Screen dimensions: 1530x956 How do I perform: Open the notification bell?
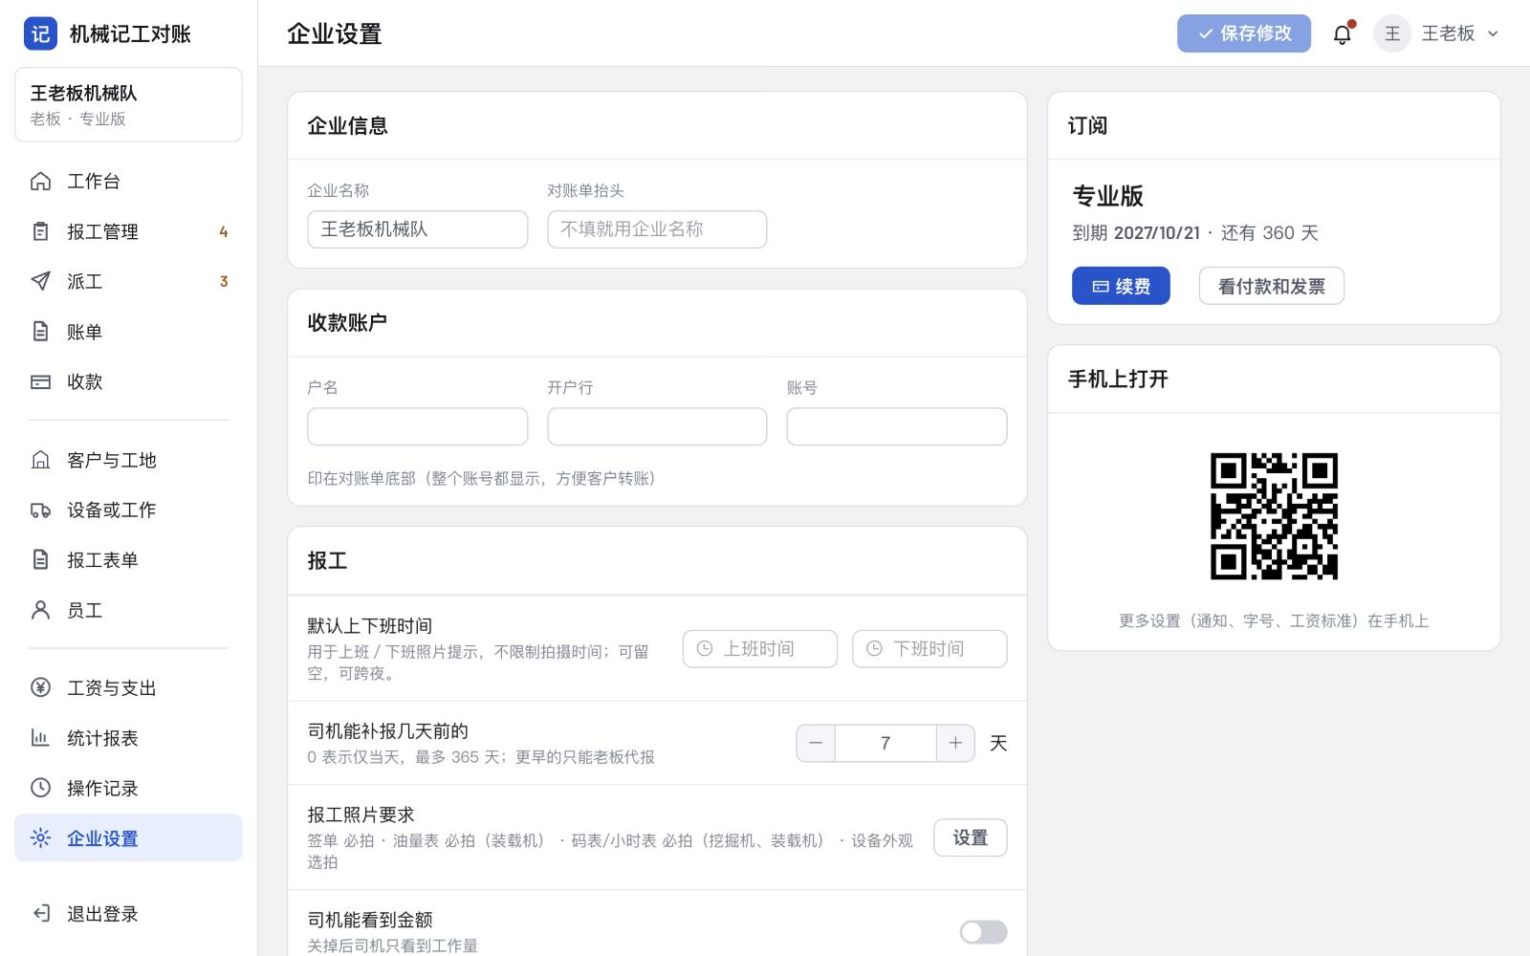click(x=1343, y=34)
